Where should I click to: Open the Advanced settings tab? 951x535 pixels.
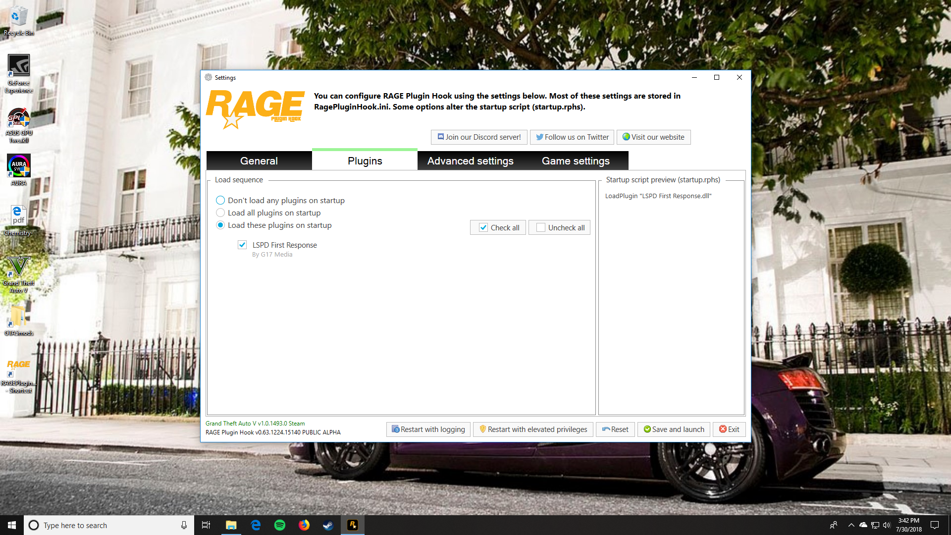coord(470,161)
